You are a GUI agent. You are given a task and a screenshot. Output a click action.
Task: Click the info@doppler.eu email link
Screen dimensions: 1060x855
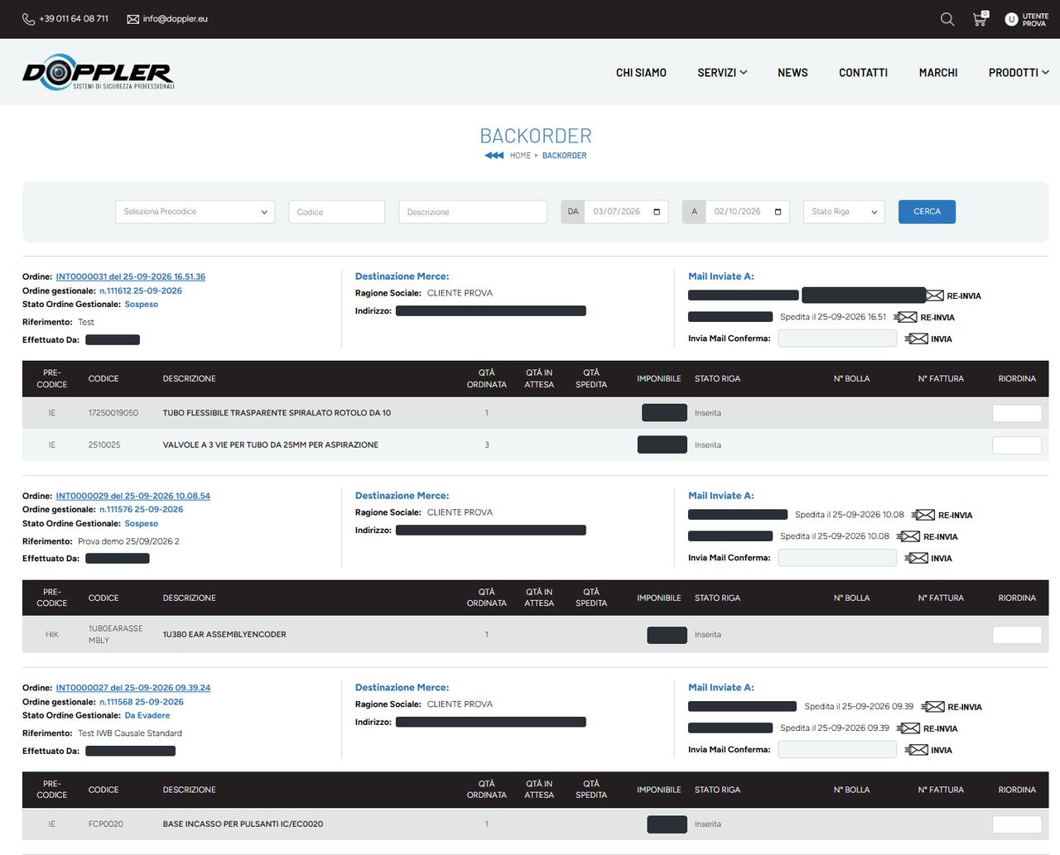click(175, 19)
